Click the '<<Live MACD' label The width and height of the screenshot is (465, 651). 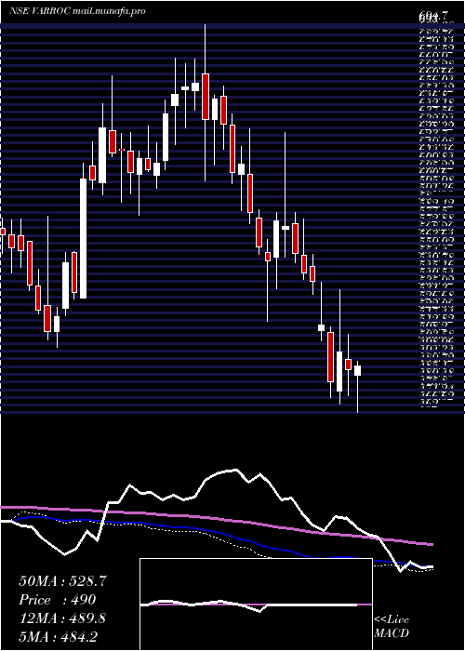[x=392, y=627]
